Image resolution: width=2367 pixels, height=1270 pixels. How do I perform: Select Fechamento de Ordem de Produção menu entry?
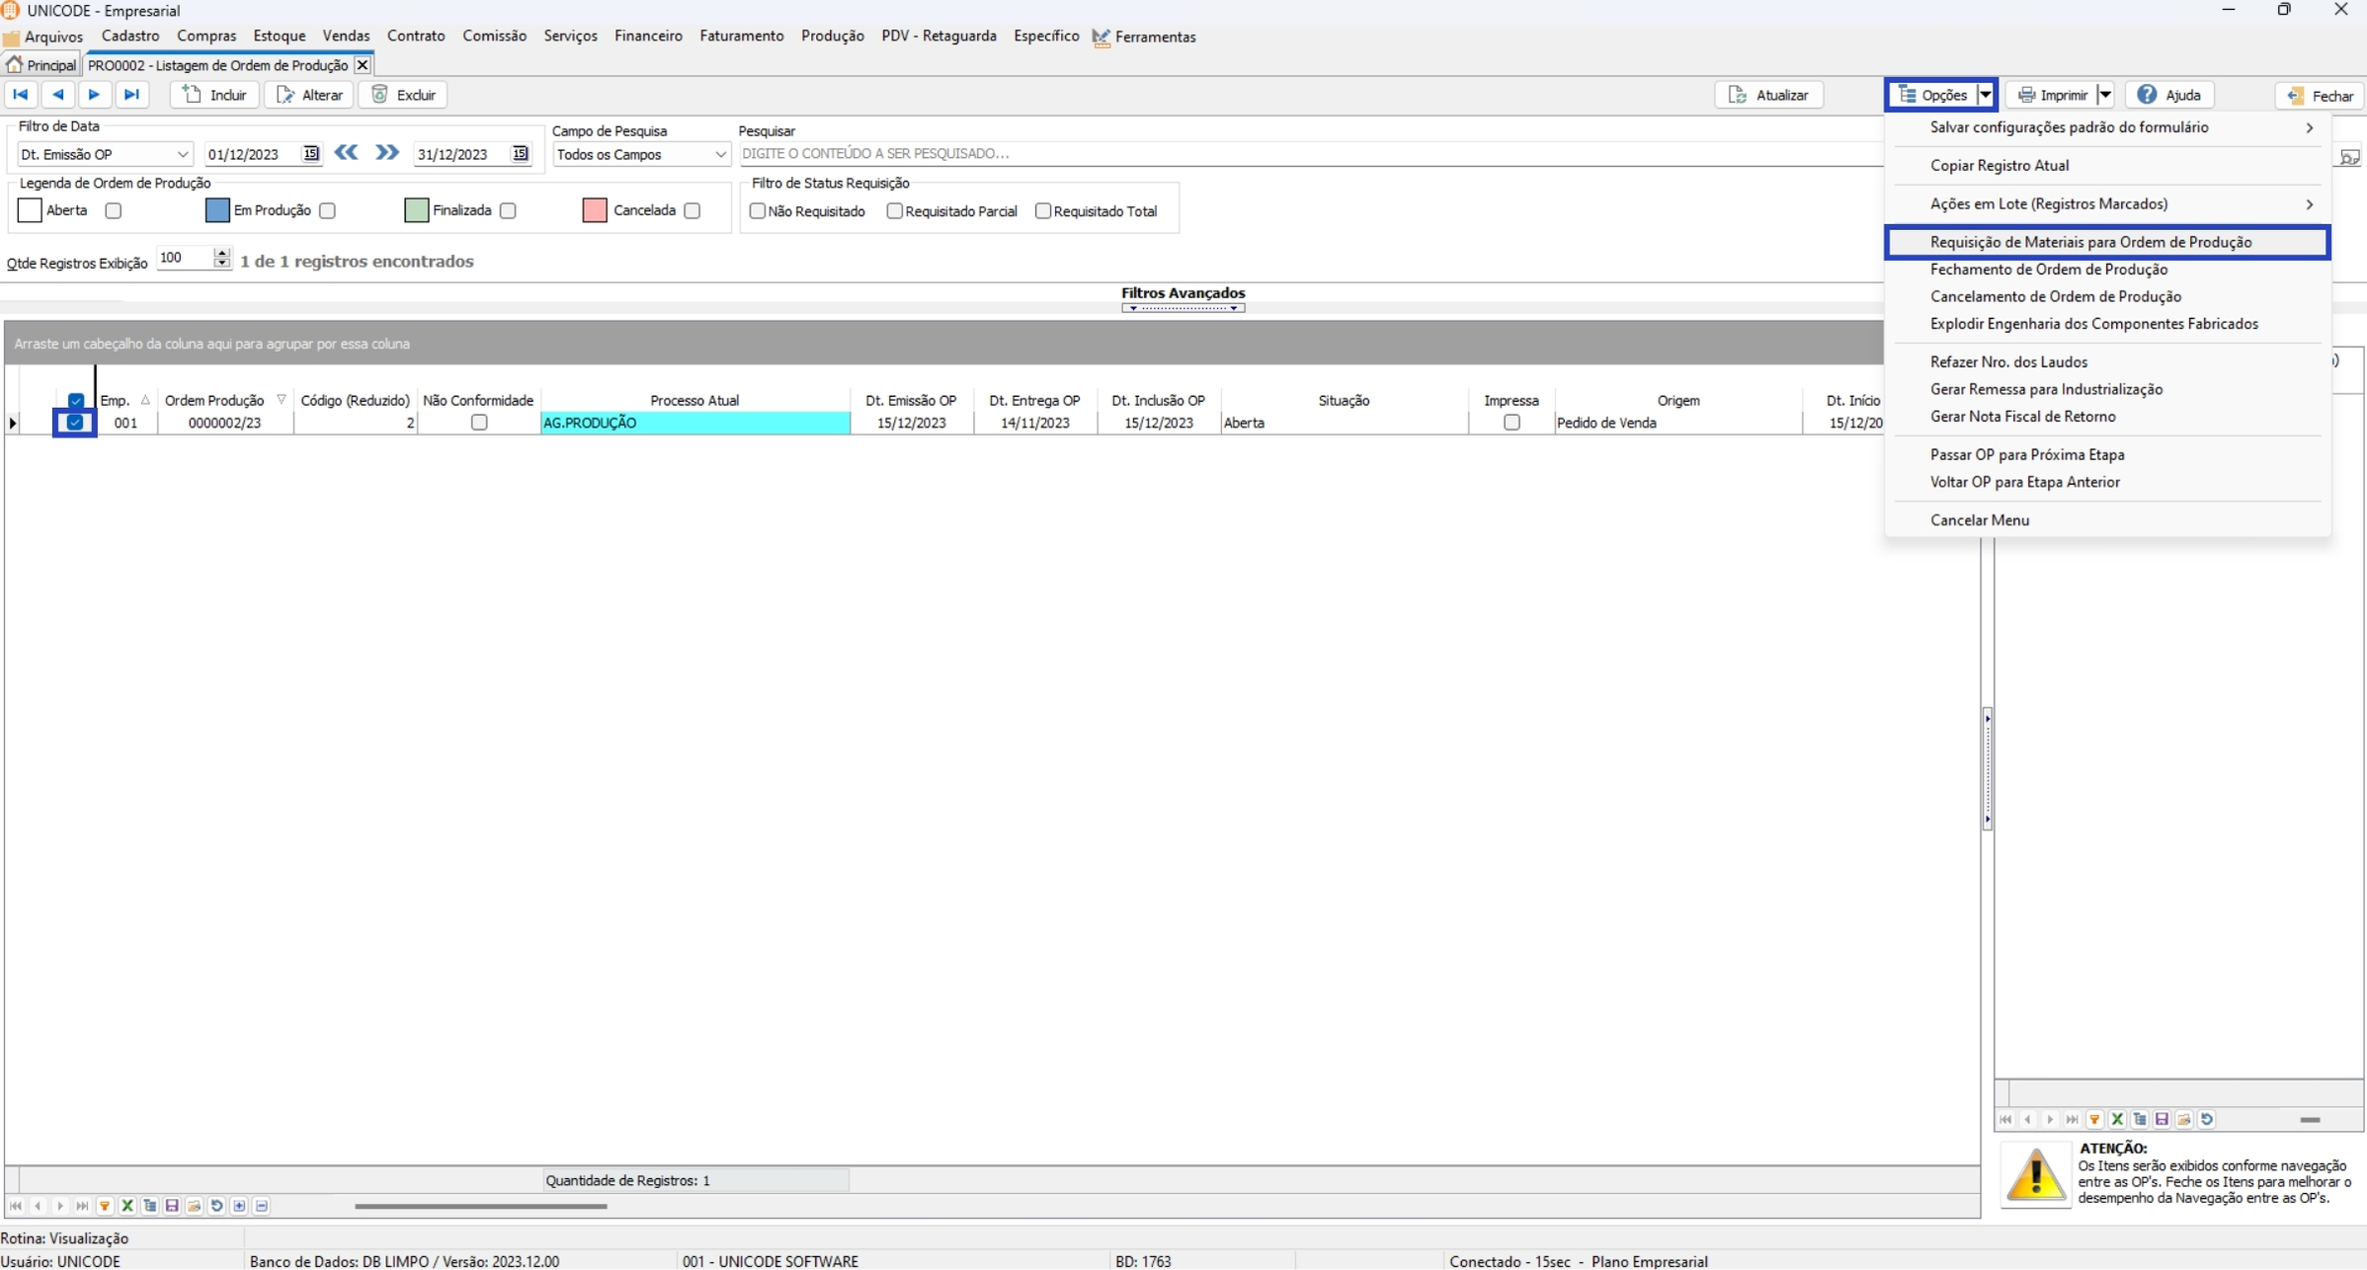2048,270
